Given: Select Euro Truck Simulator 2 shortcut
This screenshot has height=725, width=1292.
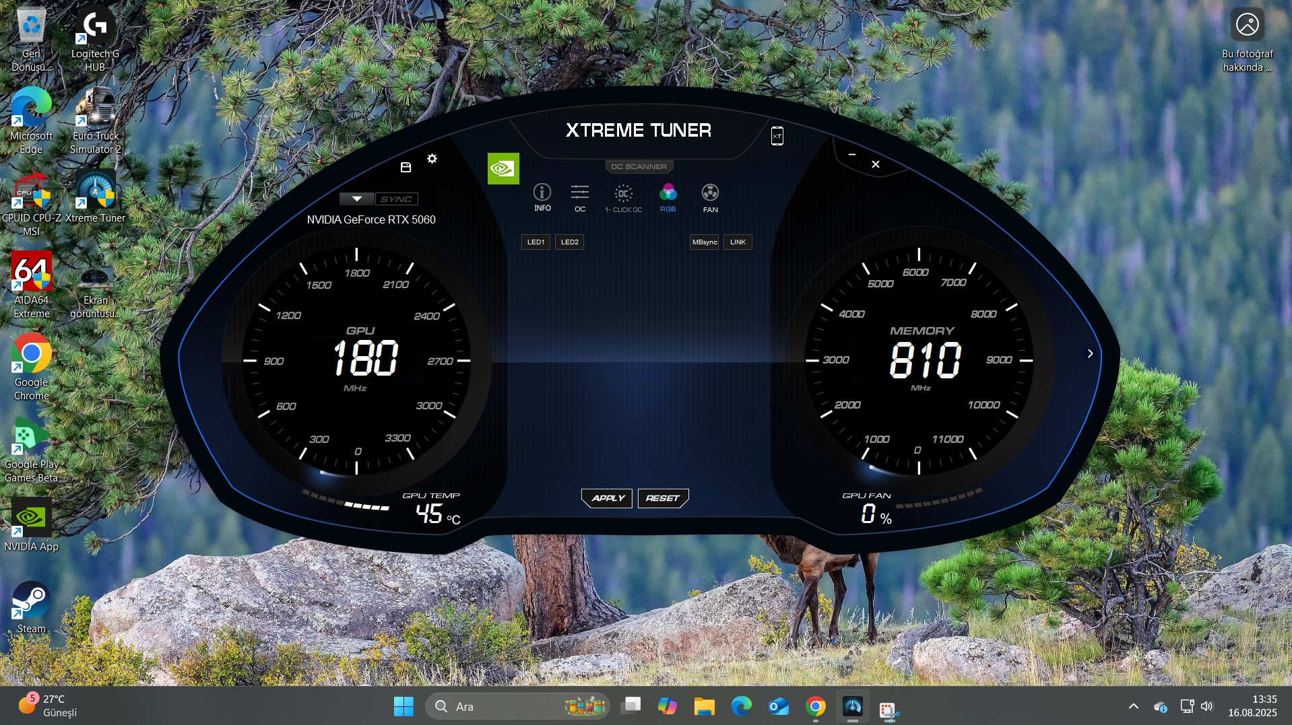Looking at the screenshot, I should [x=95, y=121].
